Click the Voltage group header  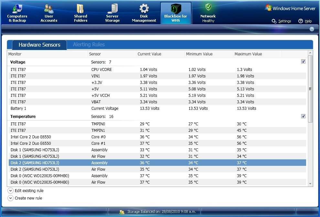18,62
